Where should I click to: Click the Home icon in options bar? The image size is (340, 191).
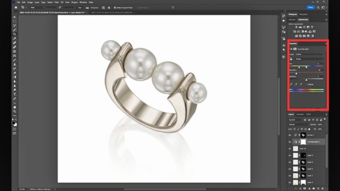pos(16,7)
